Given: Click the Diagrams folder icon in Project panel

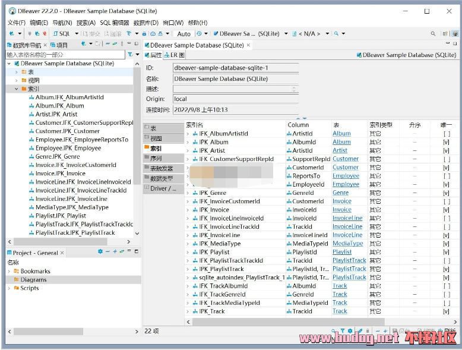Looking at the screenshot, I should coord(16,279).
